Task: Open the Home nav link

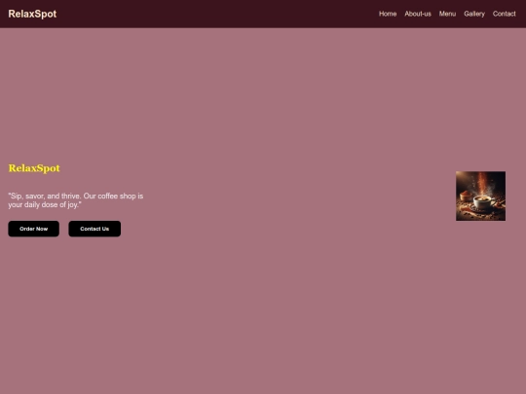Action: [x=388, y=14]
